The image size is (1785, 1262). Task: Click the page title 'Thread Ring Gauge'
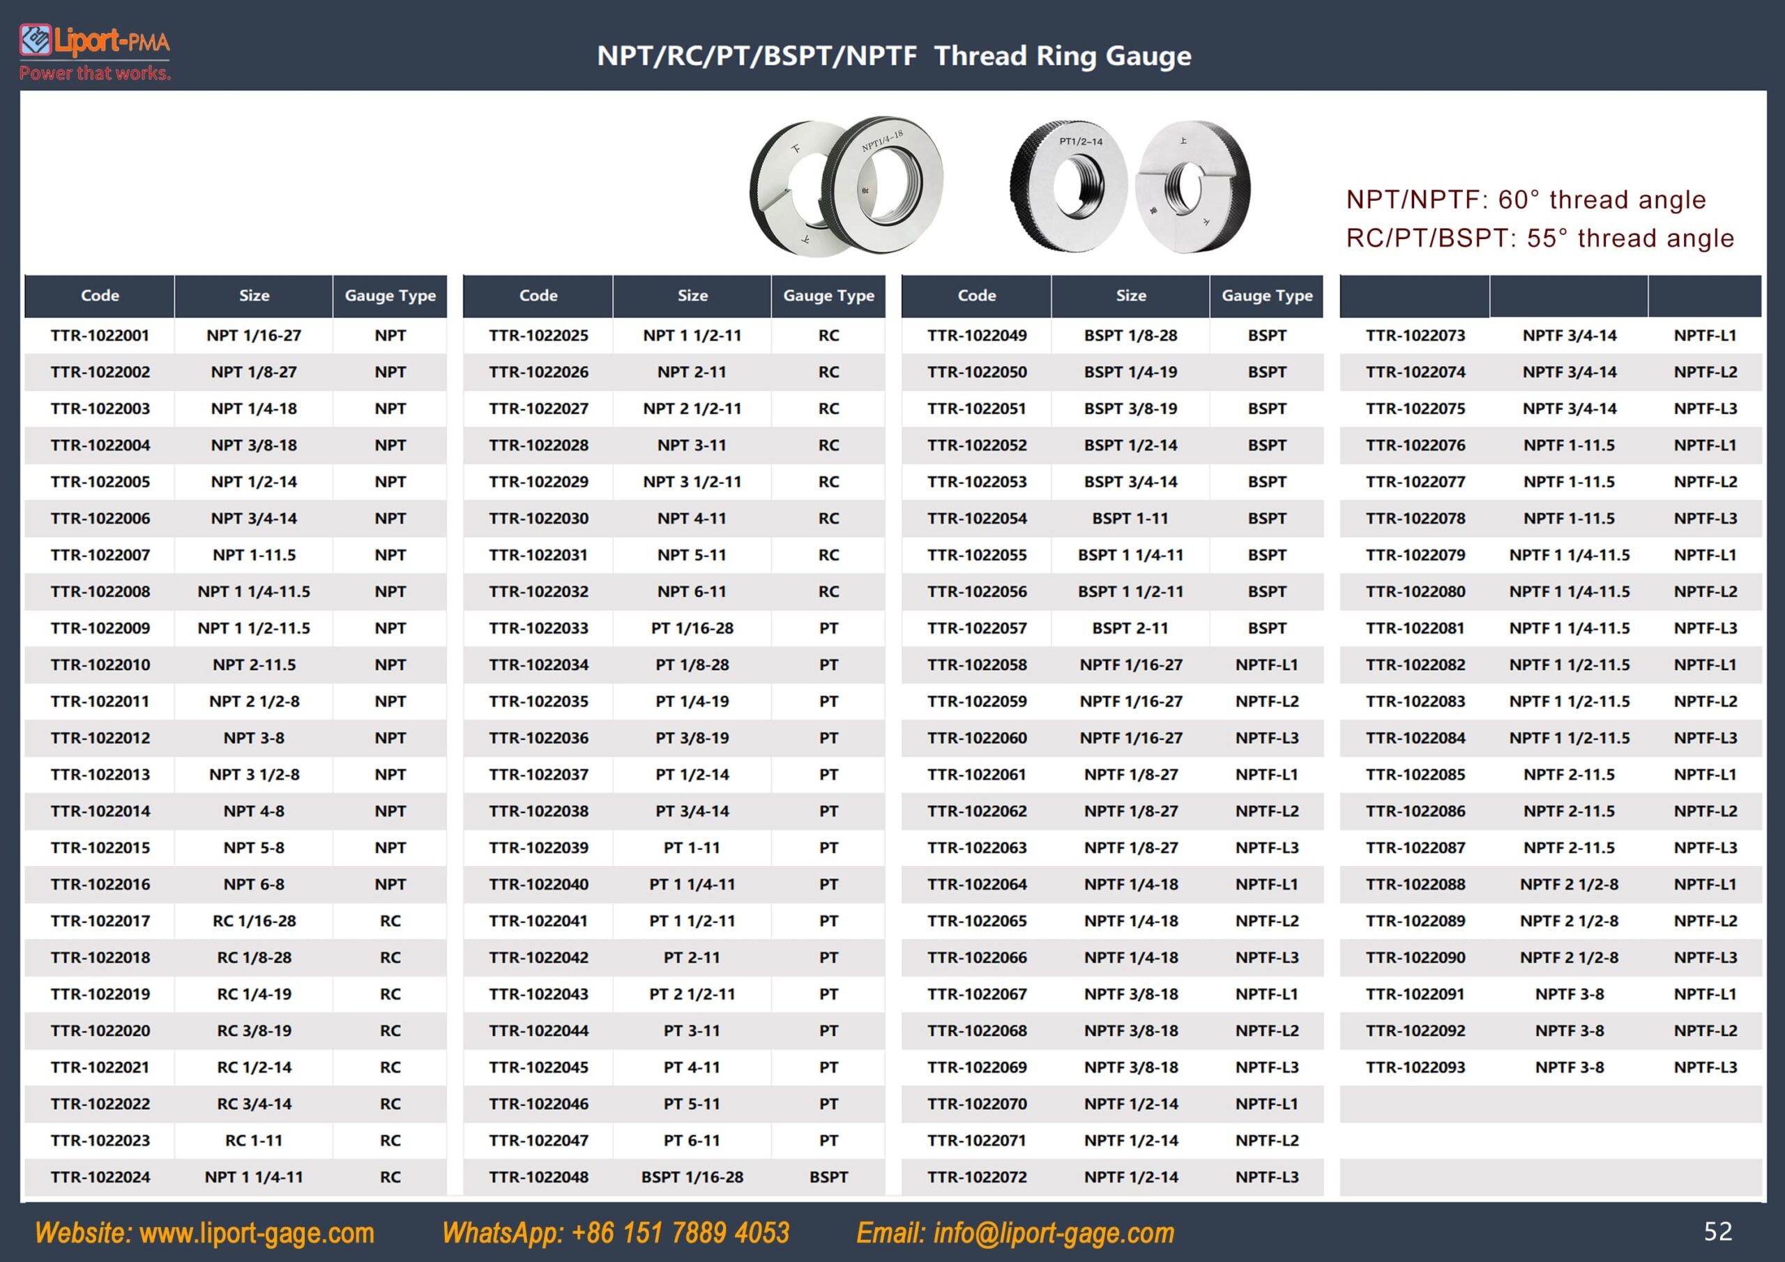[x=1063, y=55]
